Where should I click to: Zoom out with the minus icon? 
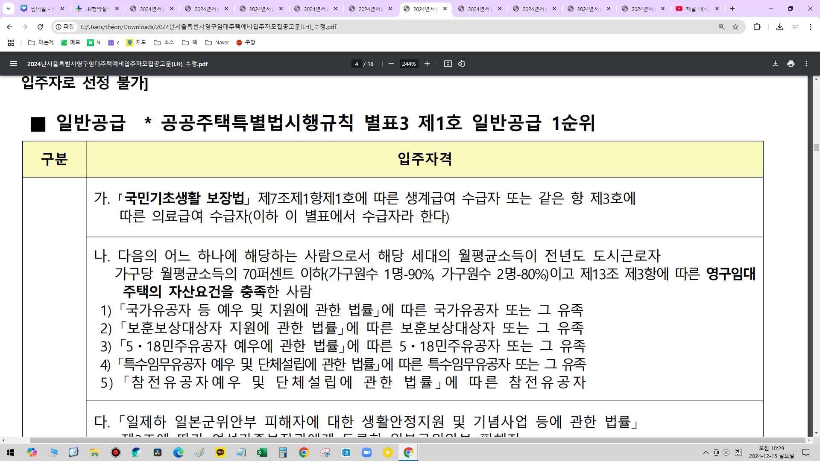391,64
